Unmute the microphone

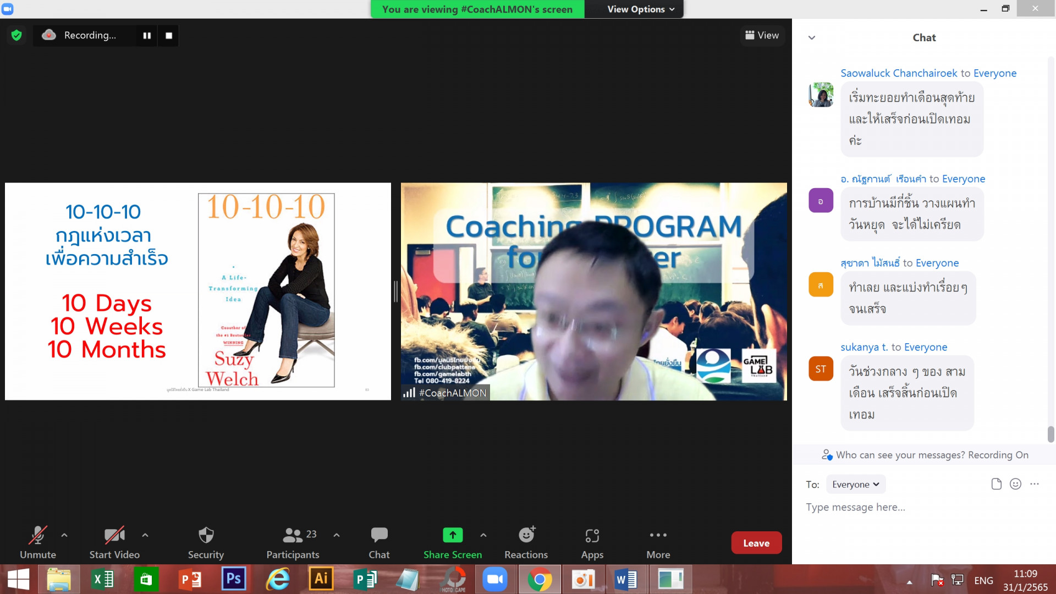(38, 542)
